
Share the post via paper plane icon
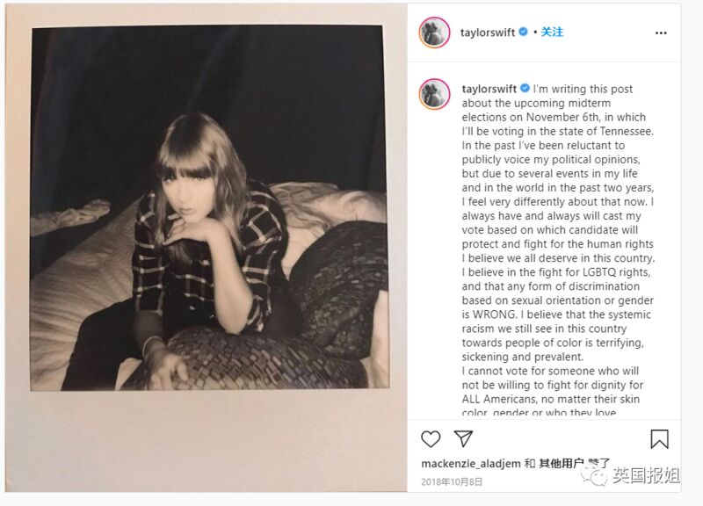pos(463,438)
